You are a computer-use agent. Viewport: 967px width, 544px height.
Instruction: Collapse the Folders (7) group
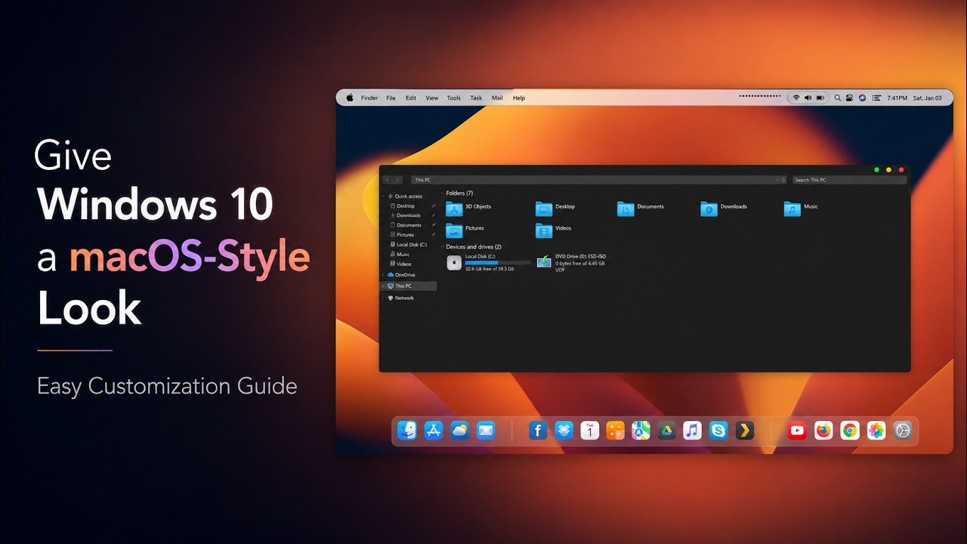point(443,193)
